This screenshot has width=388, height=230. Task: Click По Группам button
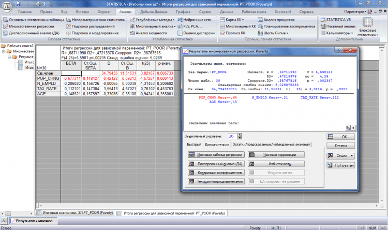(x=341, y=165)
